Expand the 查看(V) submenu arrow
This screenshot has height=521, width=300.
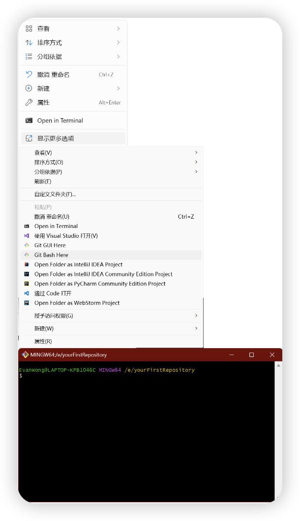click(196, 153)
